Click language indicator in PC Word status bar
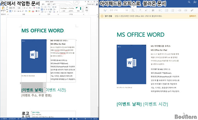The width and height of the screenshot is (198, 120). [24, 119]
